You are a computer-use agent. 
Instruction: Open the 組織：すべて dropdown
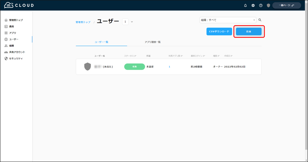228,20
